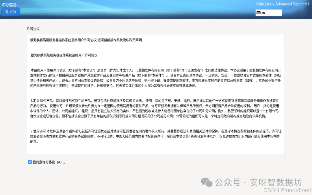Click the standalone heading 银河麒麟高级服务器操作系统最终用户许可协议
Image resolution: width=312 pixels, height=195 pixels.
tap(64, 55)
